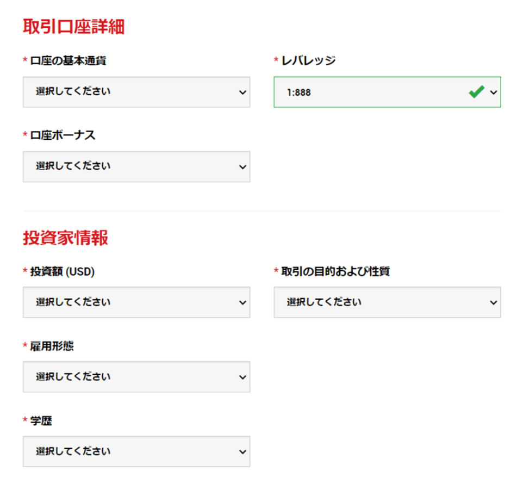Open the 取引の目的および性質 dropdown

pos(387,302)
